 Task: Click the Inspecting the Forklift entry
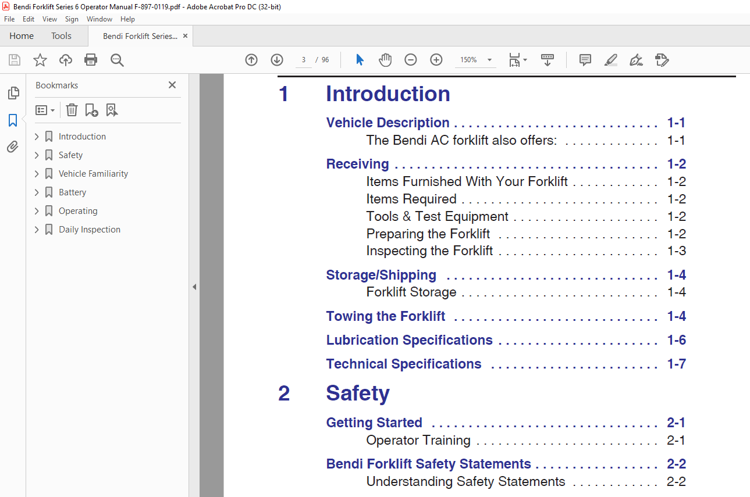click(x=429, y=251)
